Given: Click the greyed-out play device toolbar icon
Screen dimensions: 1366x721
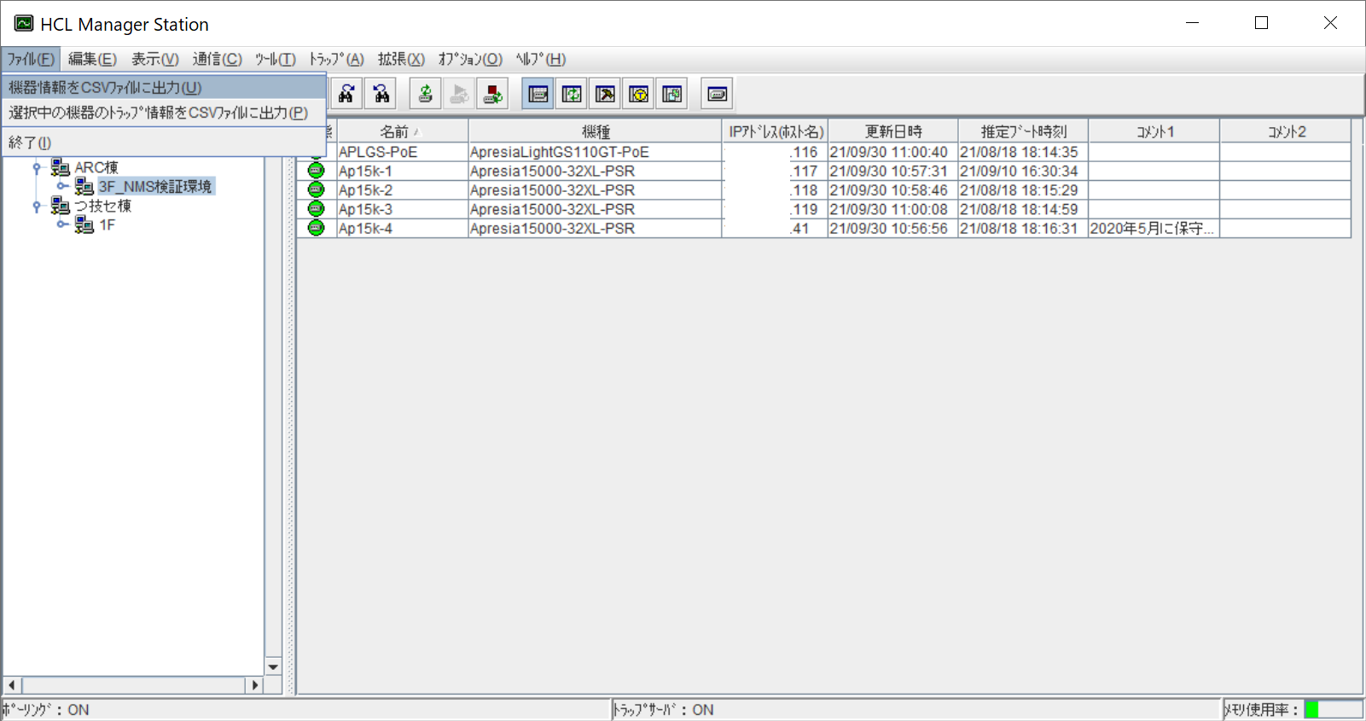Looking at the screenshot, I should coord(459,94).
